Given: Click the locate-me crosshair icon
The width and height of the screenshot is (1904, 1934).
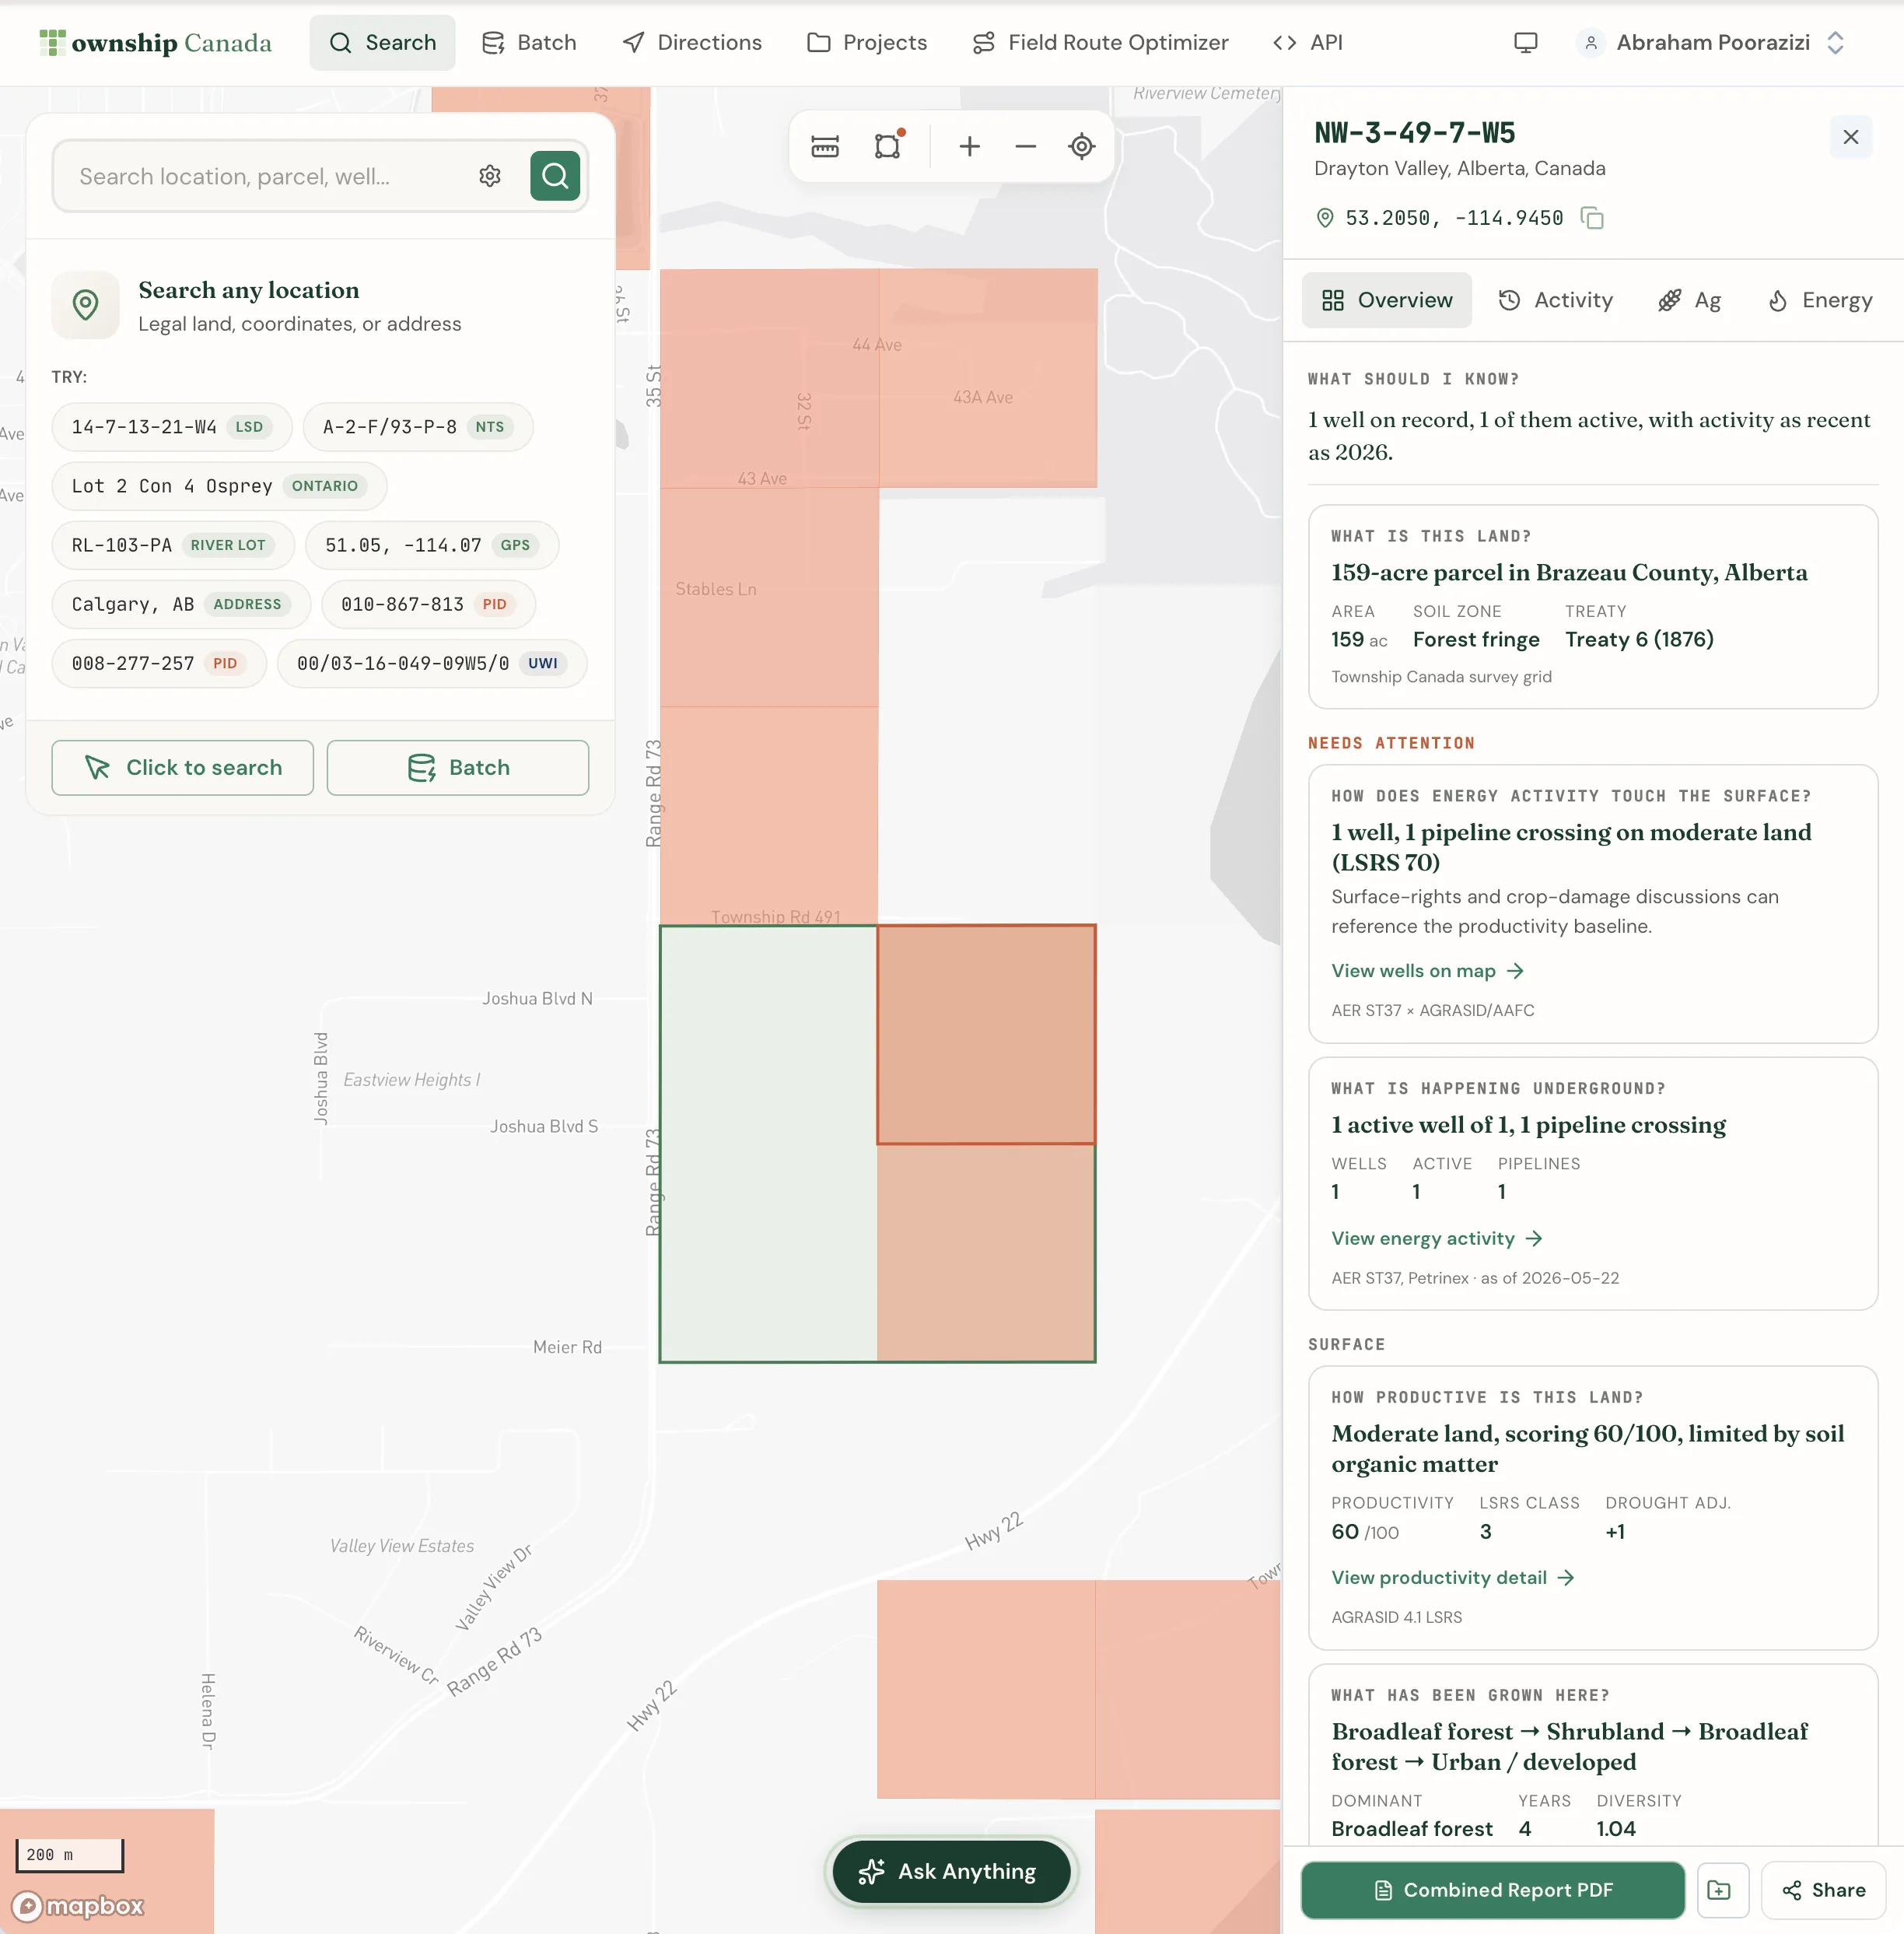Looking at the screenshot, I should click(x=1081, y=147).
